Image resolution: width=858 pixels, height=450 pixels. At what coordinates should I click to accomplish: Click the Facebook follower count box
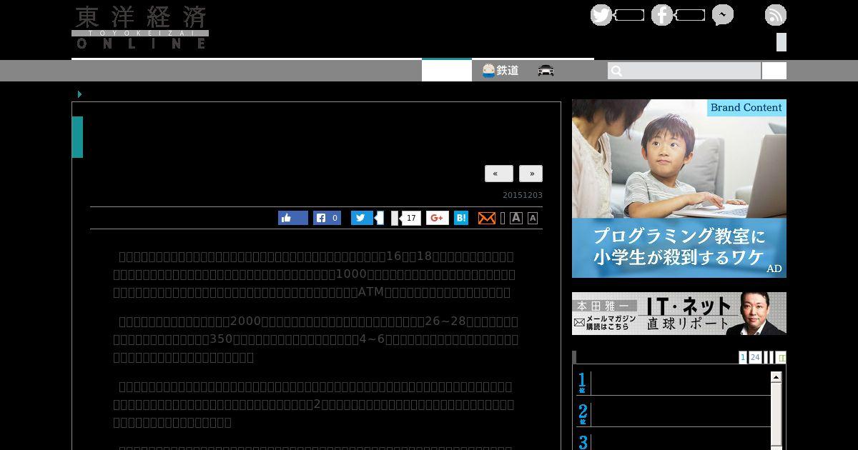[x=691, y=15]
